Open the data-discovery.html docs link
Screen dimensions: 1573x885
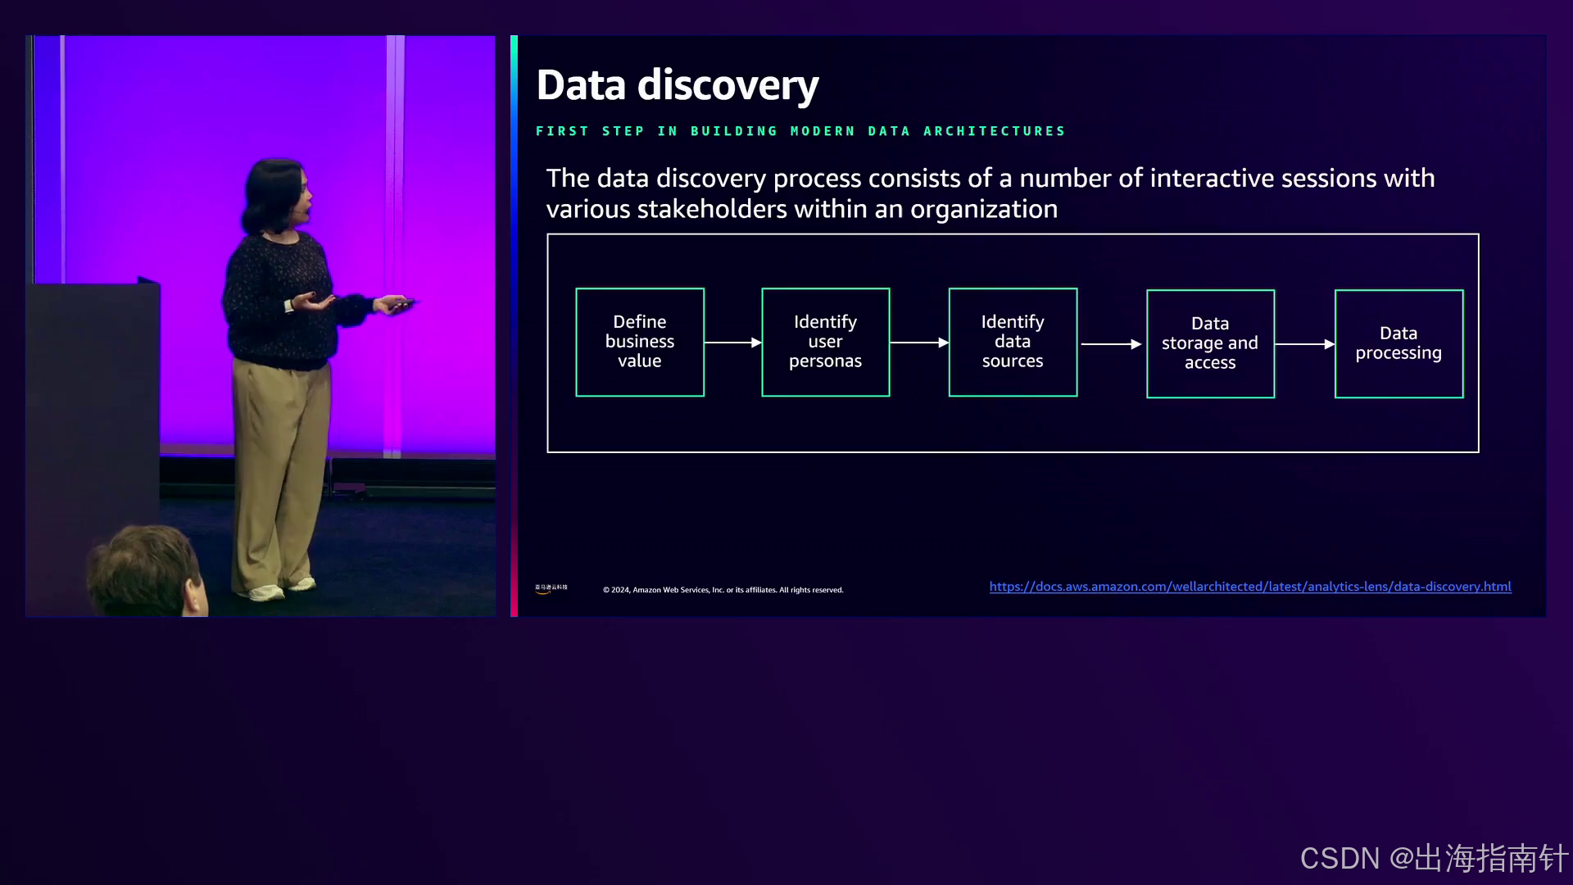1249,587
